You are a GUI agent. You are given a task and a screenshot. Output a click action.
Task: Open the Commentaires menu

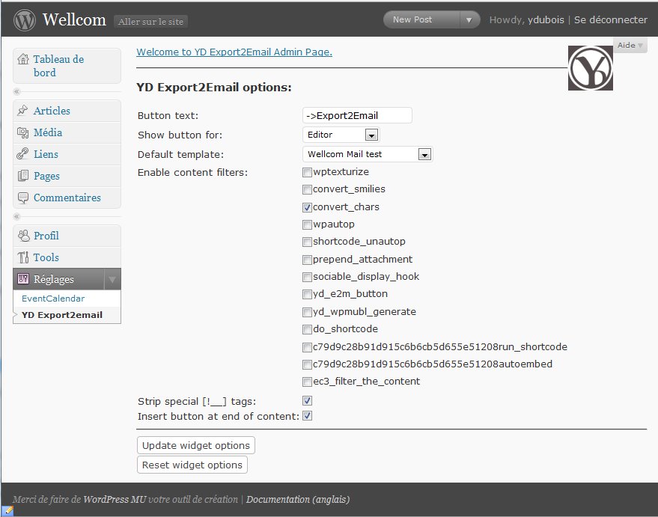(x=67, y=198)
